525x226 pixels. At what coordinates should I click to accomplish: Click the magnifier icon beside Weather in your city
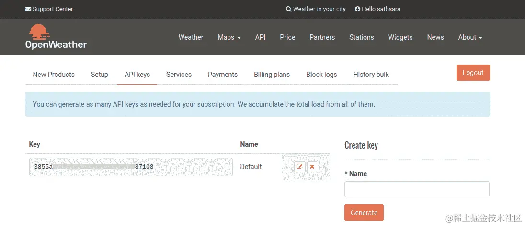click(289, 9)
